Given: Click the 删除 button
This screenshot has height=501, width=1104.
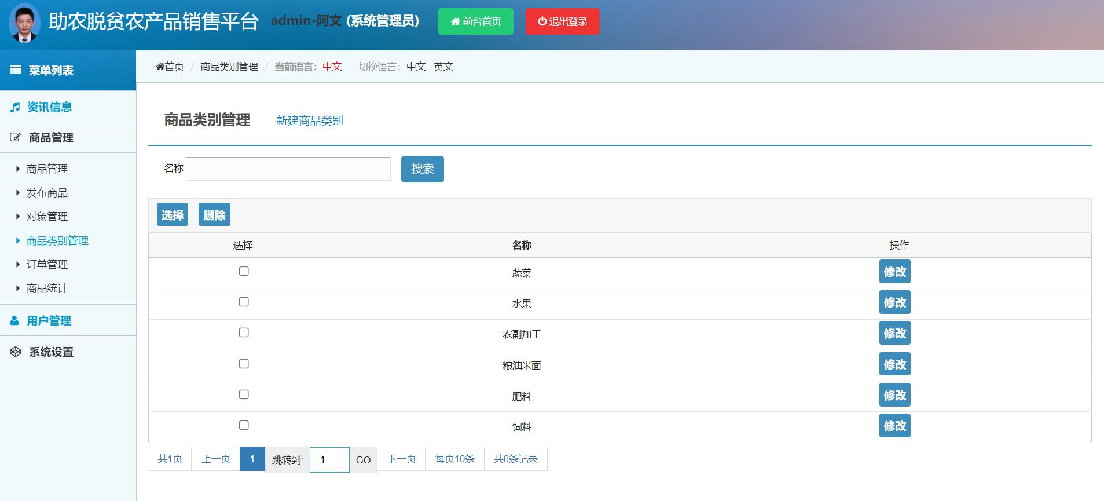Looking at the screenshot, I should (x=214, y=215).
